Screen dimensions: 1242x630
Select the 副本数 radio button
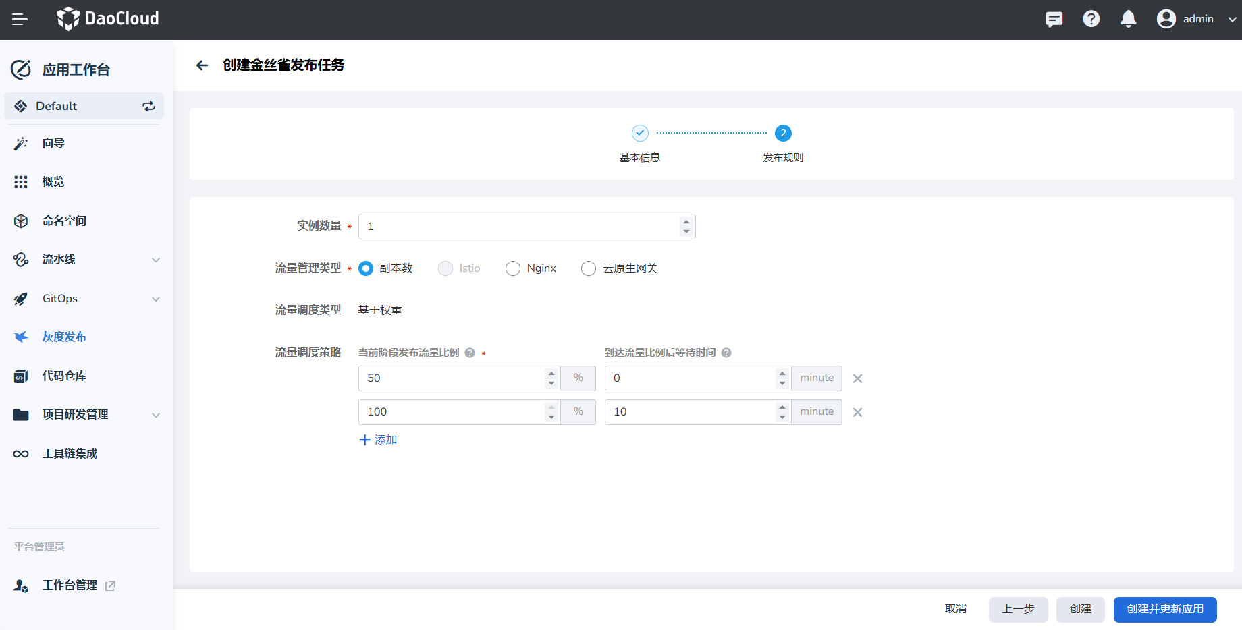[366, 268]
